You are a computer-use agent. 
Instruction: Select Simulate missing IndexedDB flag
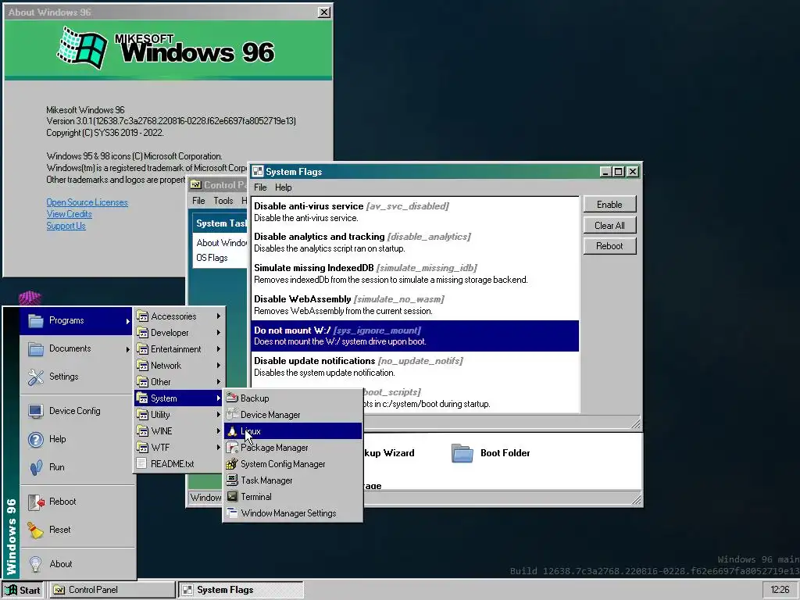[x=416, y=273]
